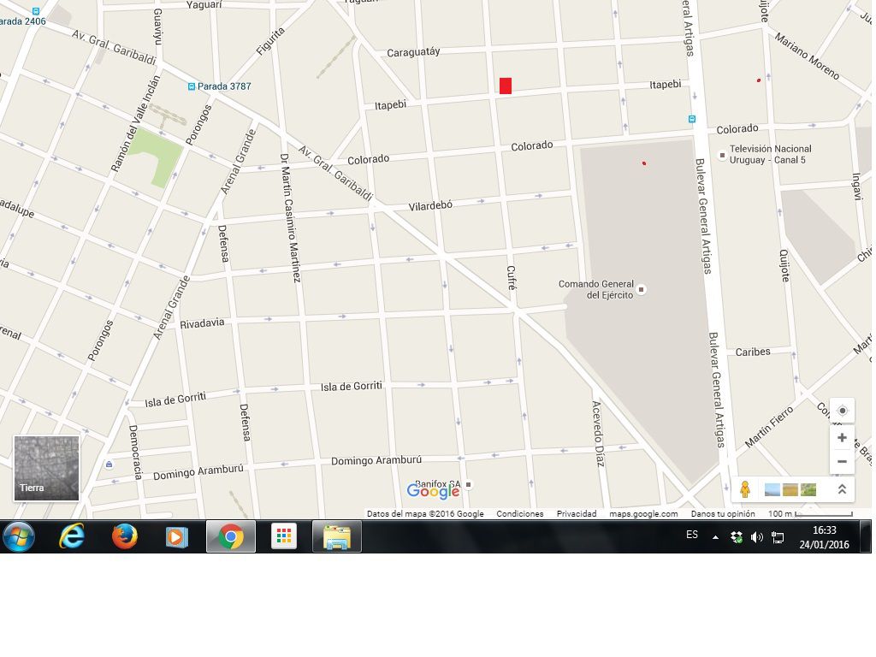Open the volume speaker tray icon
Viewport: 876px width, 657px height.
(x=757, y=537)
